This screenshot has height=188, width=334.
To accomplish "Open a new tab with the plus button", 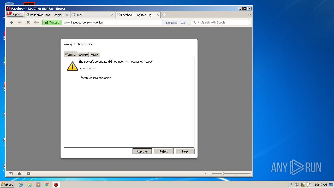I will point(164,15).
